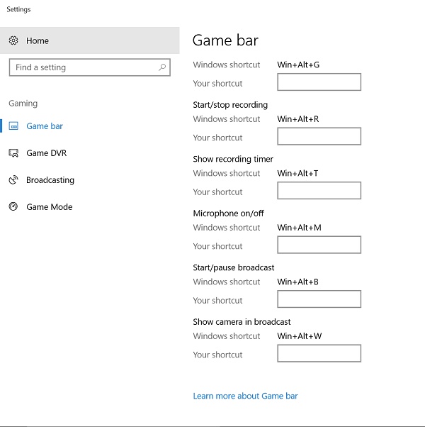Image resolution: width=425 pixels, height=427 pixels.
Task: Click Show camera in broadcast shortcut field
Action: coord(319,353)
